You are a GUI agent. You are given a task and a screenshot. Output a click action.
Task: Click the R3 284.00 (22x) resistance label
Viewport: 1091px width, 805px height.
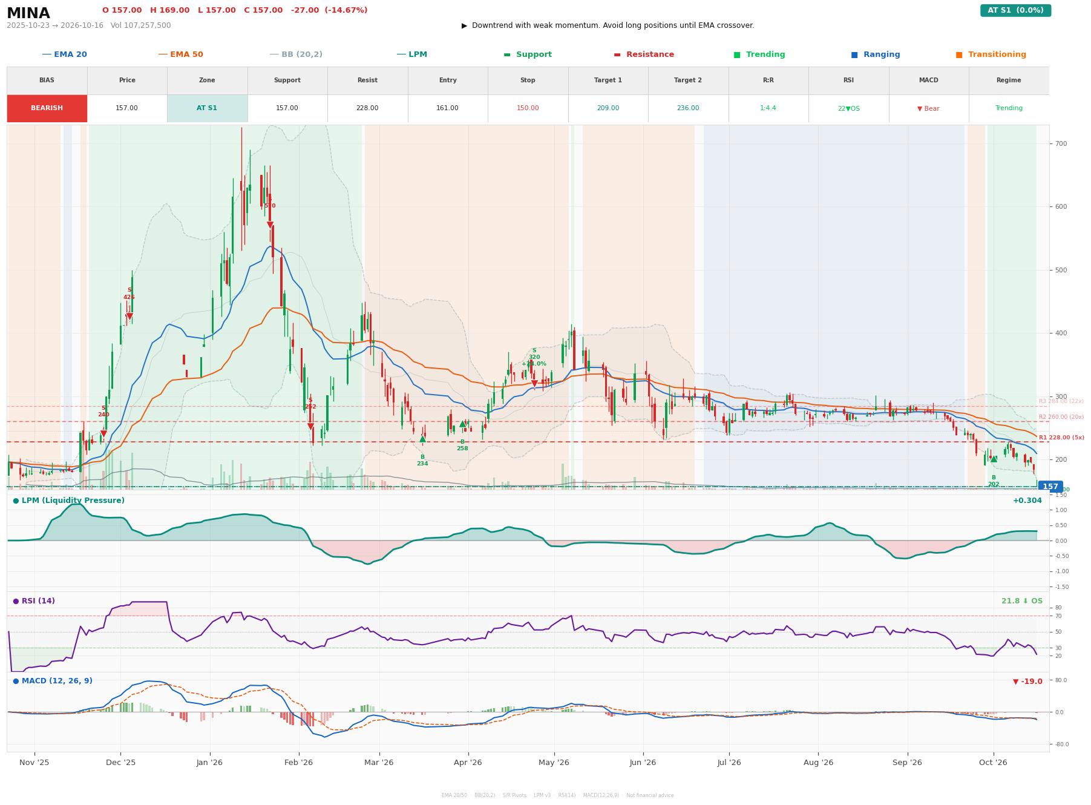[x=1061, y=401]
